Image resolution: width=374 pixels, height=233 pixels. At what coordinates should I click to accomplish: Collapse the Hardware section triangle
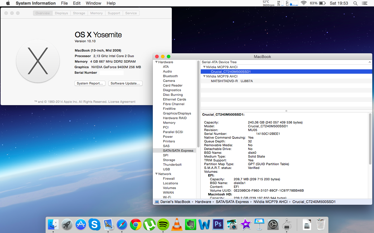[156, 62]
